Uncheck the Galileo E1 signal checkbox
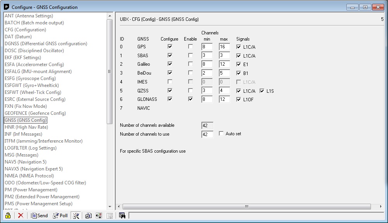Screen dimensions: 388x223 pyautogui.click(x=239, y=65)
